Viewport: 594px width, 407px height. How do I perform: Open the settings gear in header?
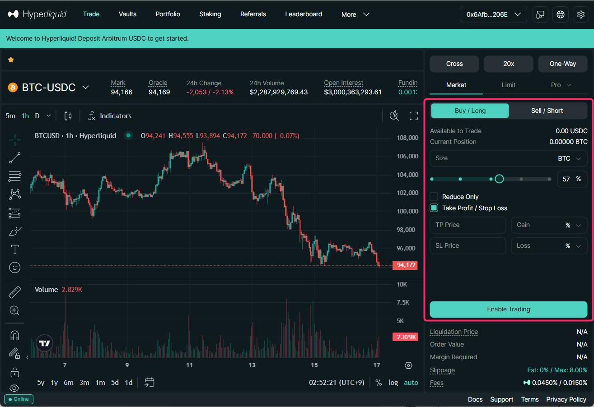coord(581,14)
